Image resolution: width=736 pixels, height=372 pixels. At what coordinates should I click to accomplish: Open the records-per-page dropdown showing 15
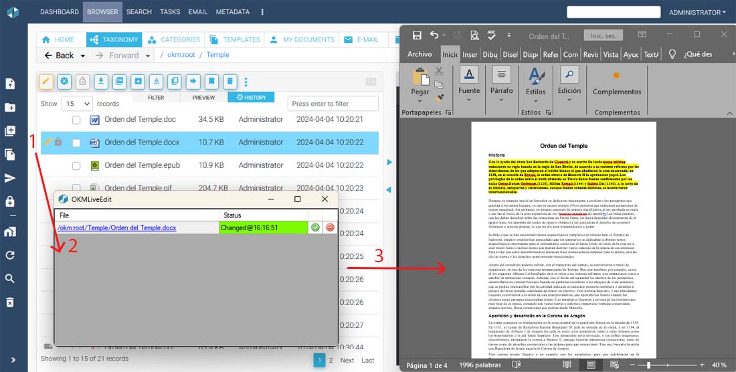pos(77,104)
